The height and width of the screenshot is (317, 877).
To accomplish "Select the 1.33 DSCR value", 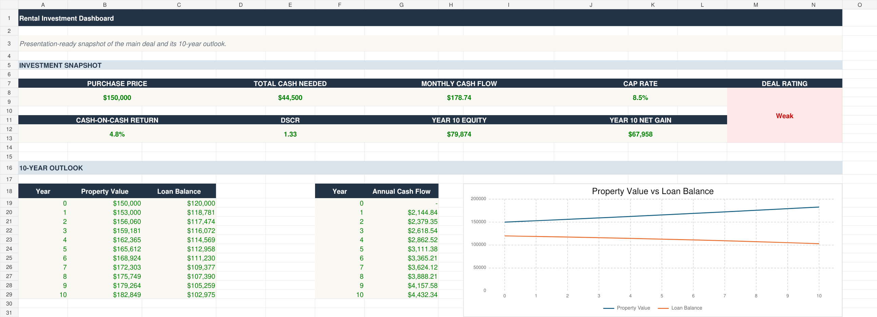I will [x=290, y=134].
